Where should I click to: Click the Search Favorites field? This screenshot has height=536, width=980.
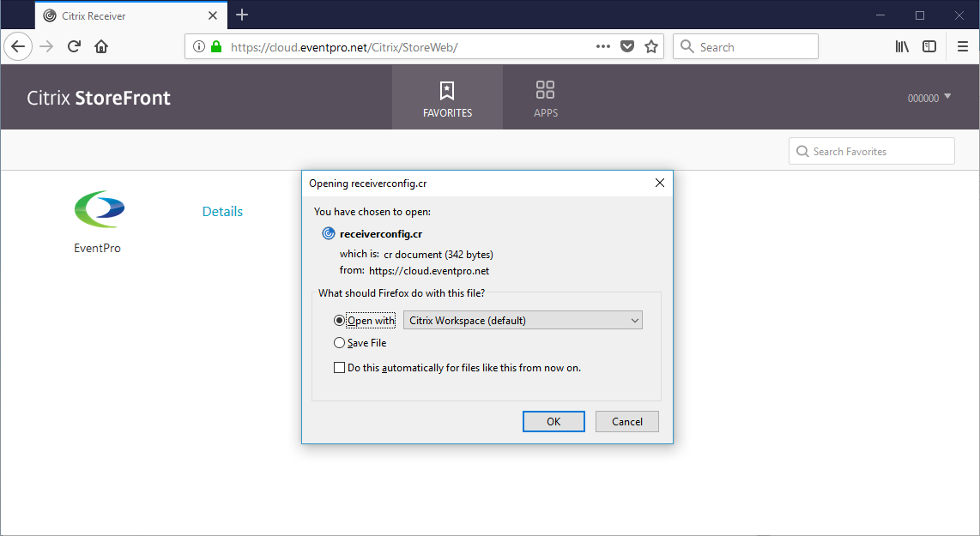point(872,152)
